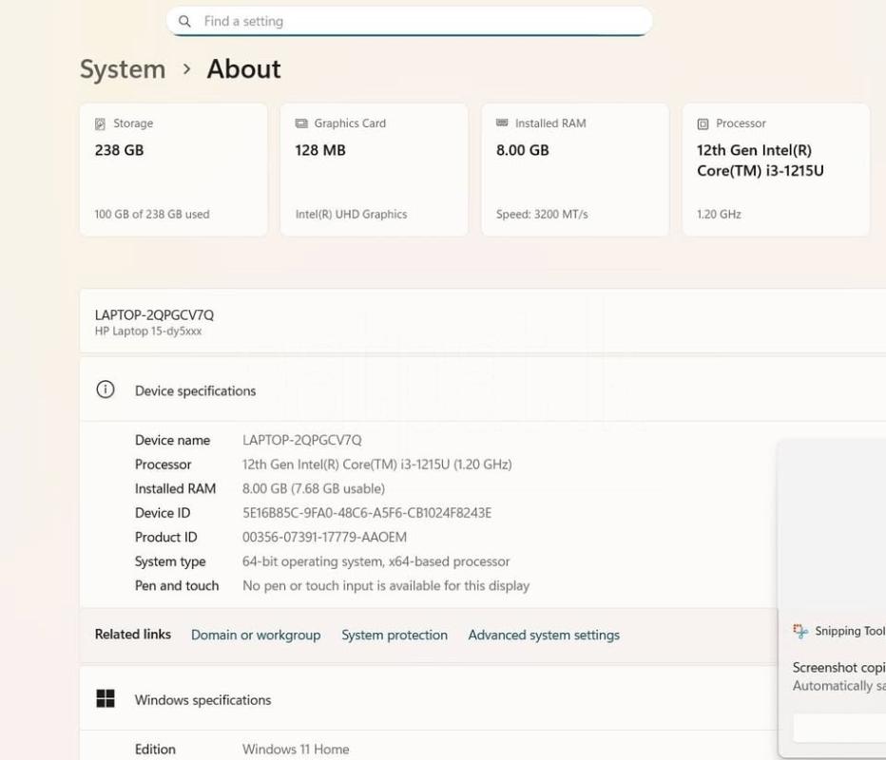This screenshot has width=886, height=760.
Task: Click the Processor icon in the top card
Action: pyautogui.click(x=703, y=123)
